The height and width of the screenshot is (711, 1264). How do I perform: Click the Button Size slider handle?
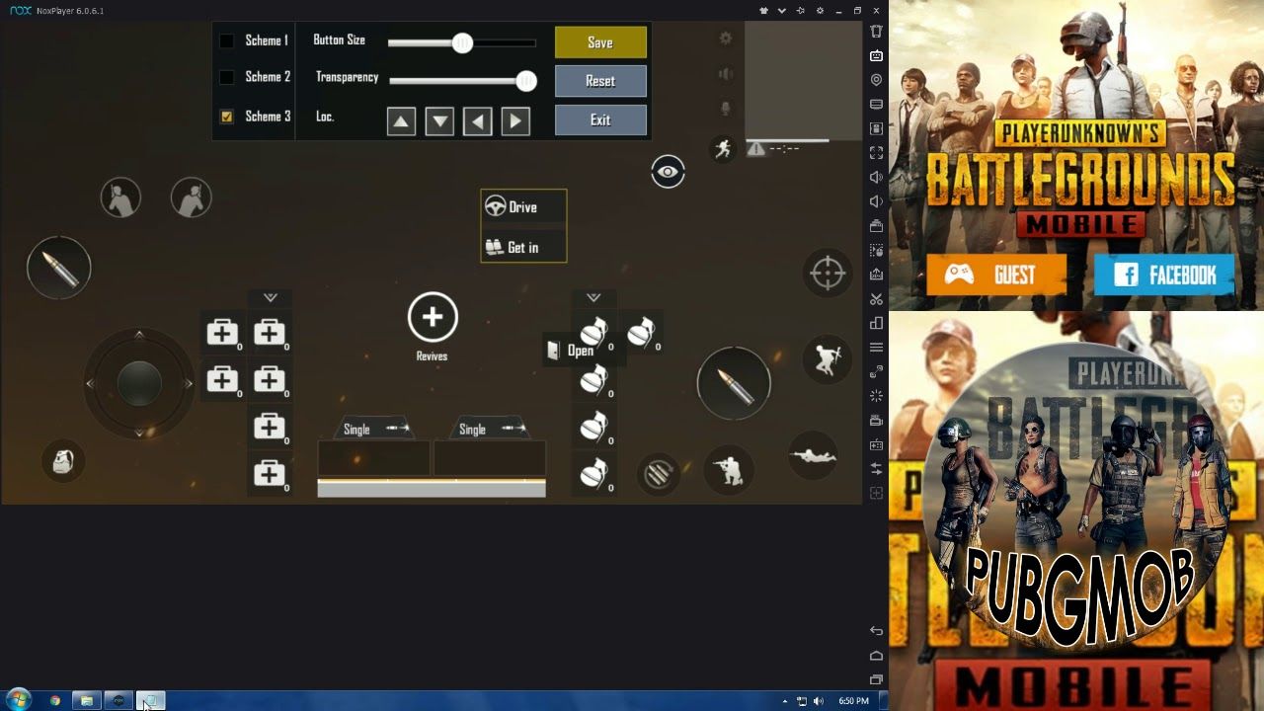point(462,43)
